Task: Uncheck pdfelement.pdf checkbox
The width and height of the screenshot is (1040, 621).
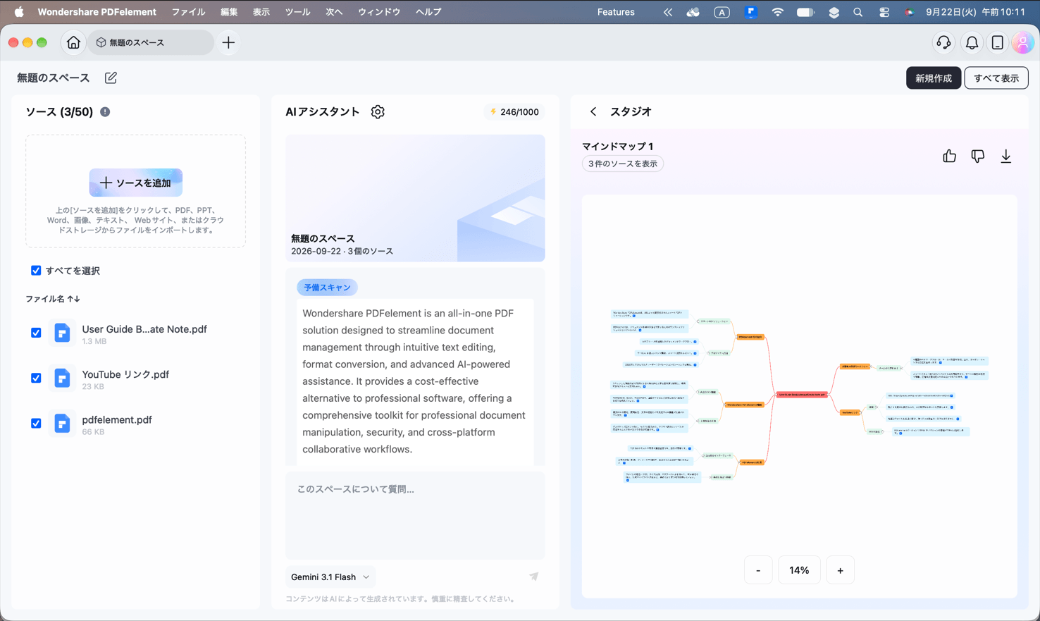Action: 36,424
